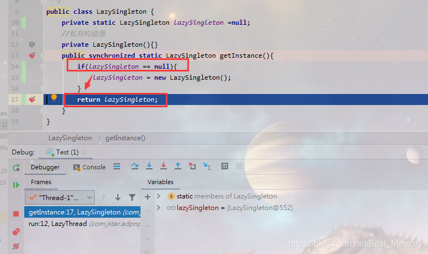
Task: Switch to the Debugger tab
Action: point(45,167)
